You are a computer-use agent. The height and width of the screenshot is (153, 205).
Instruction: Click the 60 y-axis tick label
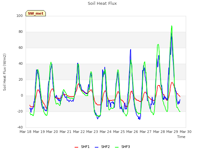pos(20,47)
